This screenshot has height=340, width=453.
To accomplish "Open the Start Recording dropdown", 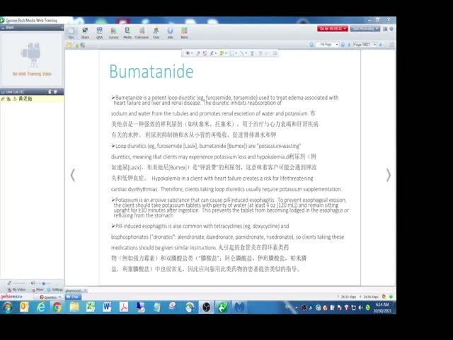I will pos(365,28).
